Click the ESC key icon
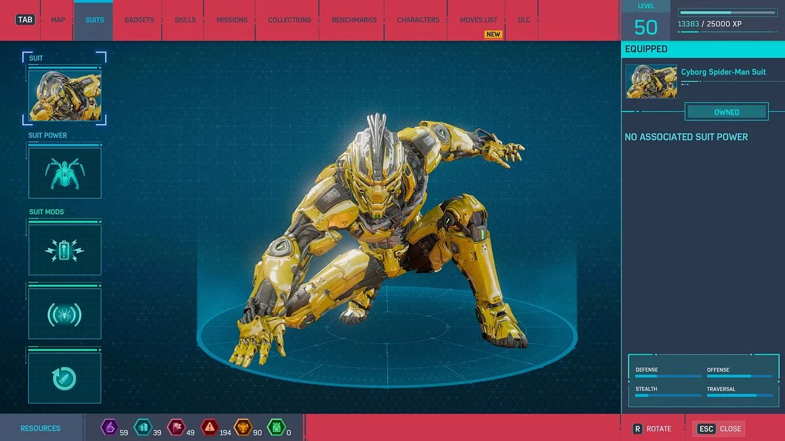 pos(706,429)
